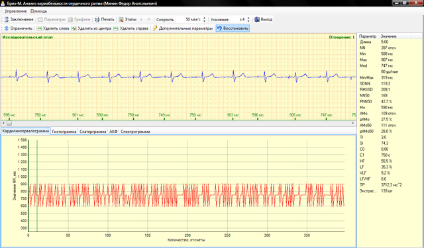
Task: Decrease the Усиление gain value
Action: 248,21
